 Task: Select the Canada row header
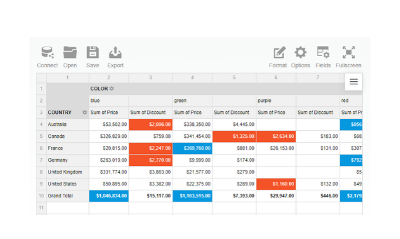[67, 136]
